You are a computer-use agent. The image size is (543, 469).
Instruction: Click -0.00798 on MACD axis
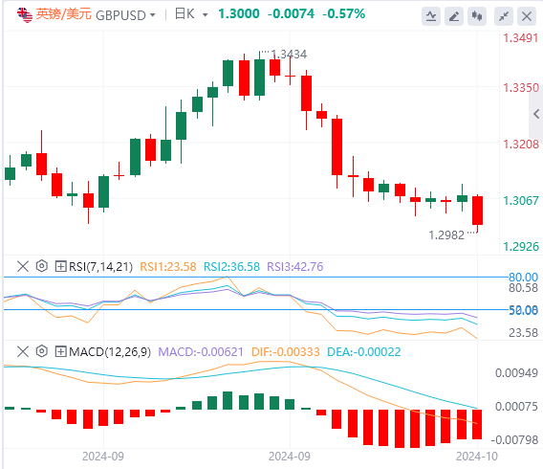click(515, 440)
